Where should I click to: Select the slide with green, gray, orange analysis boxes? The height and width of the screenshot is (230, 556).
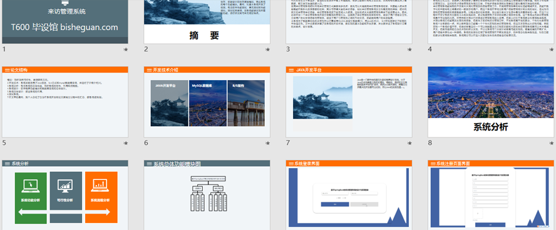[65, 195]
